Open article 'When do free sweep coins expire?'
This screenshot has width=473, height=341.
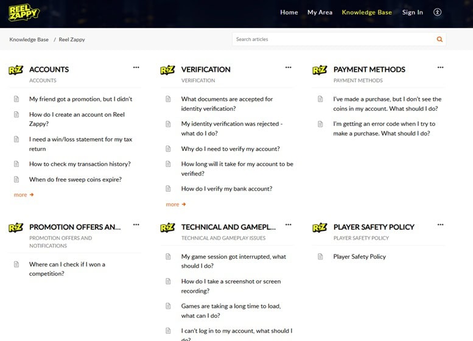[75, 179]
